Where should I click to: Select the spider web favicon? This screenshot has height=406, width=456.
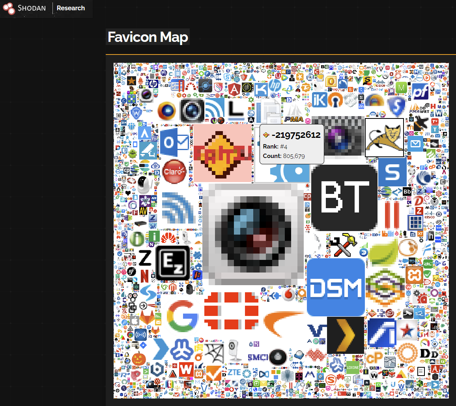[x=214, y=353]
